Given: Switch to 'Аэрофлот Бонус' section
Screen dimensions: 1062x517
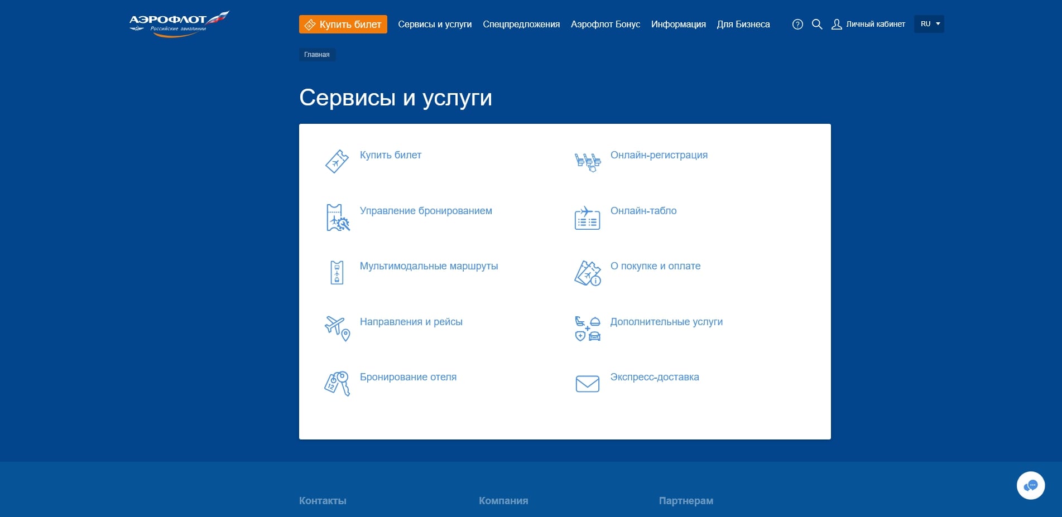Looking at the screenshot, I should pyautogui.click(x=605, y=24).
